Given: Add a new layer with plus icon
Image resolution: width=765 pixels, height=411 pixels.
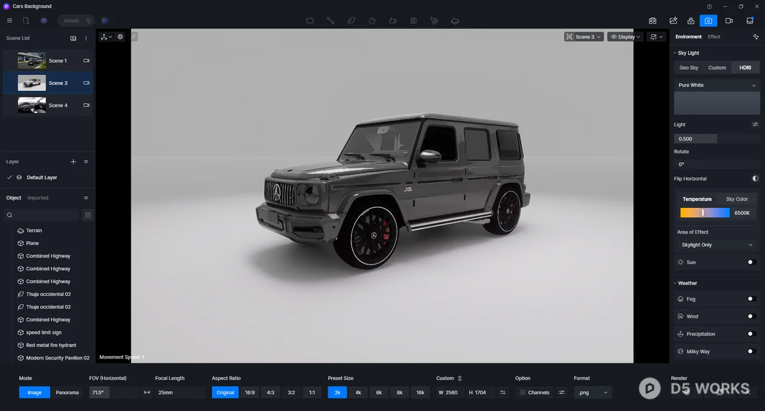Looking at the screenshot, I should tap(74, 161).
